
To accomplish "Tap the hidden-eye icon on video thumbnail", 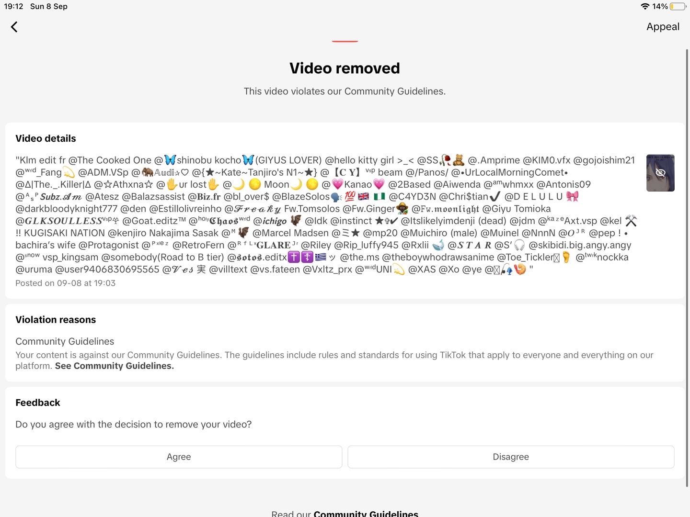I will (x=660, y=173).
